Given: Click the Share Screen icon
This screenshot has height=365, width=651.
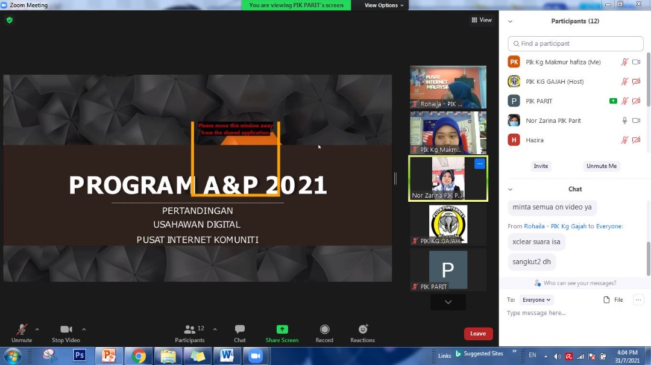Looking at the screenshot, I should click(282, 329).
